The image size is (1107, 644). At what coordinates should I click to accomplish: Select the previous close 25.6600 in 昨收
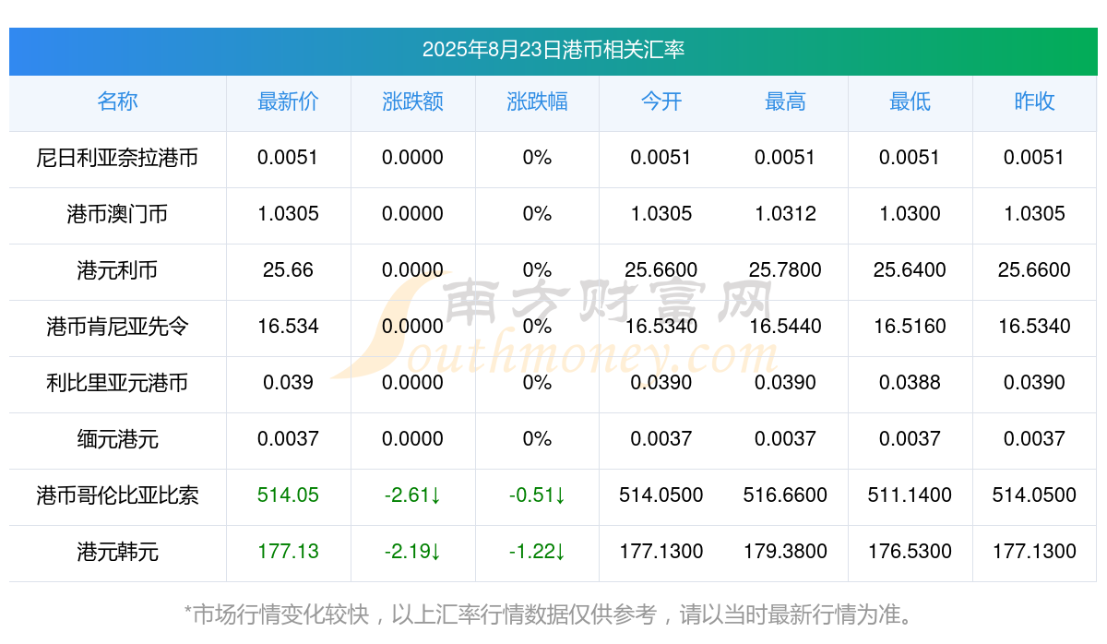[x=1034, y=270]
